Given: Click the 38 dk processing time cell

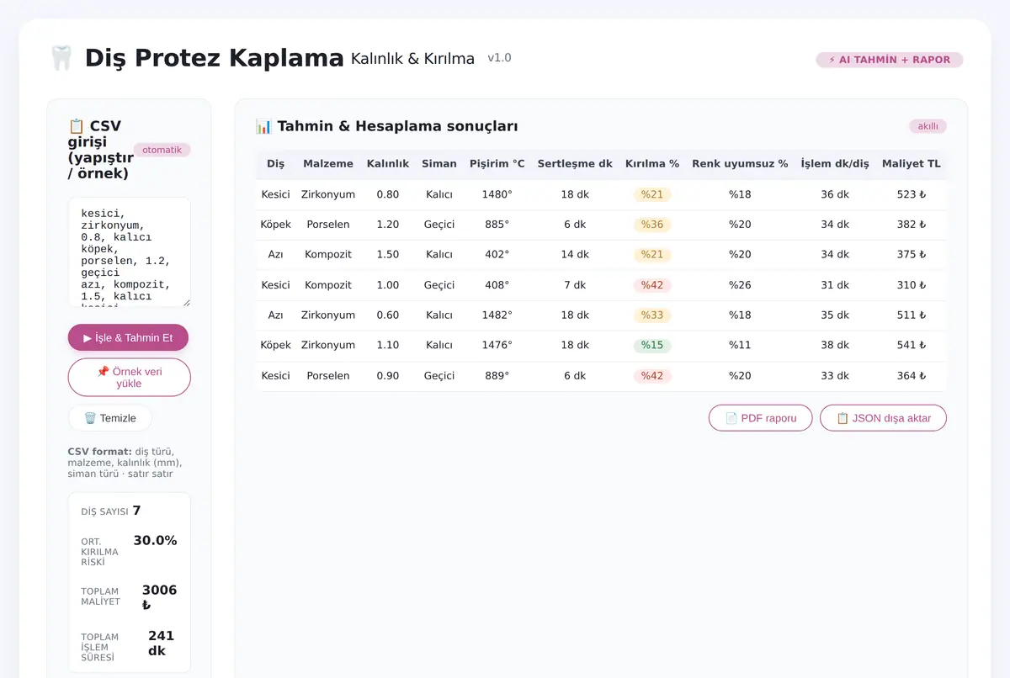Looking at the screenshot, I should (835, 345).
